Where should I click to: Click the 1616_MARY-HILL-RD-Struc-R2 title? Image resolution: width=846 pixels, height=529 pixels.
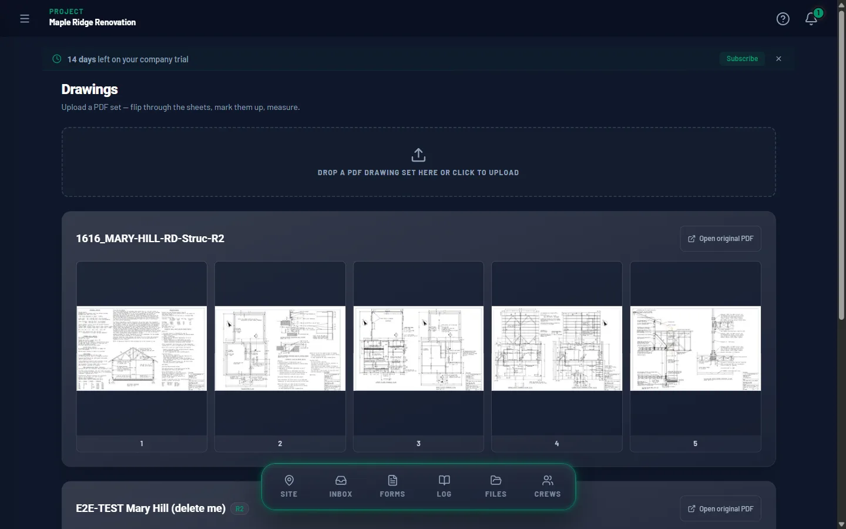(x=150, y=239)
